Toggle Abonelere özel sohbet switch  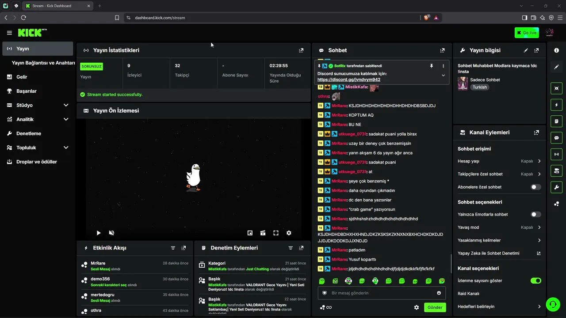pyautogui.click(x=535, y=187)
